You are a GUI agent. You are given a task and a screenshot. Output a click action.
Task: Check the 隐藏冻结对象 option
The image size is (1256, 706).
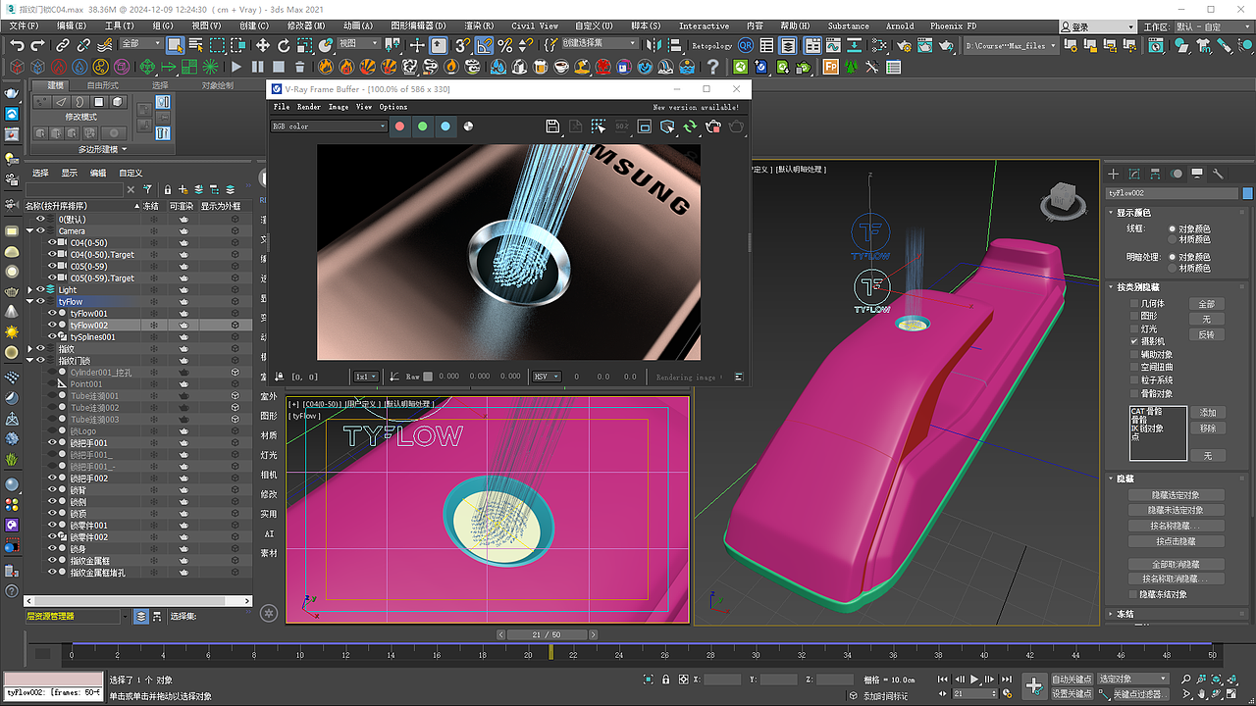[1135, 594]
